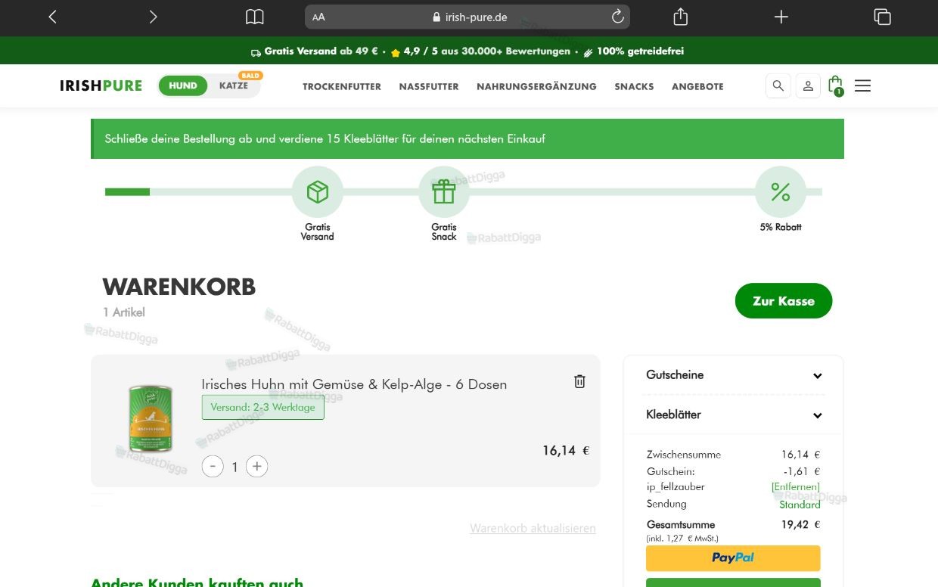Click the Gesamtsumme 19,42 € amount
This screenshot has width=938, height=587.
(800, 524)
